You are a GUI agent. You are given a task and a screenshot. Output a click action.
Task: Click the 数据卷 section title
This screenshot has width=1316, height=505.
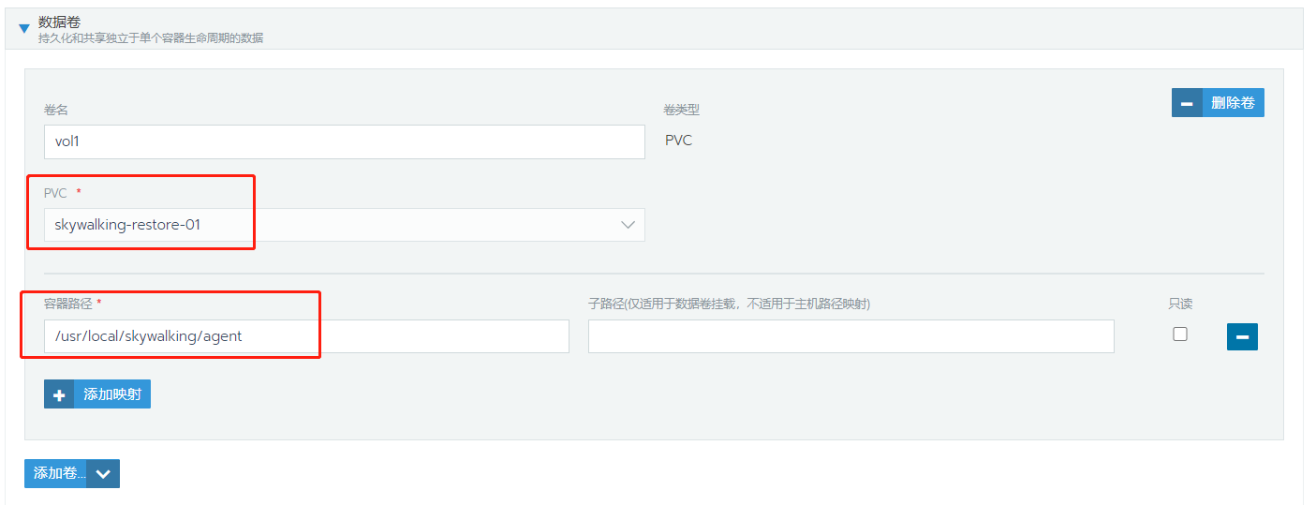tap(58, 22)
